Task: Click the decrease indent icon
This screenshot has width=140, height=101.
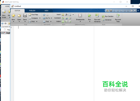Action: (x=70, y=21)
